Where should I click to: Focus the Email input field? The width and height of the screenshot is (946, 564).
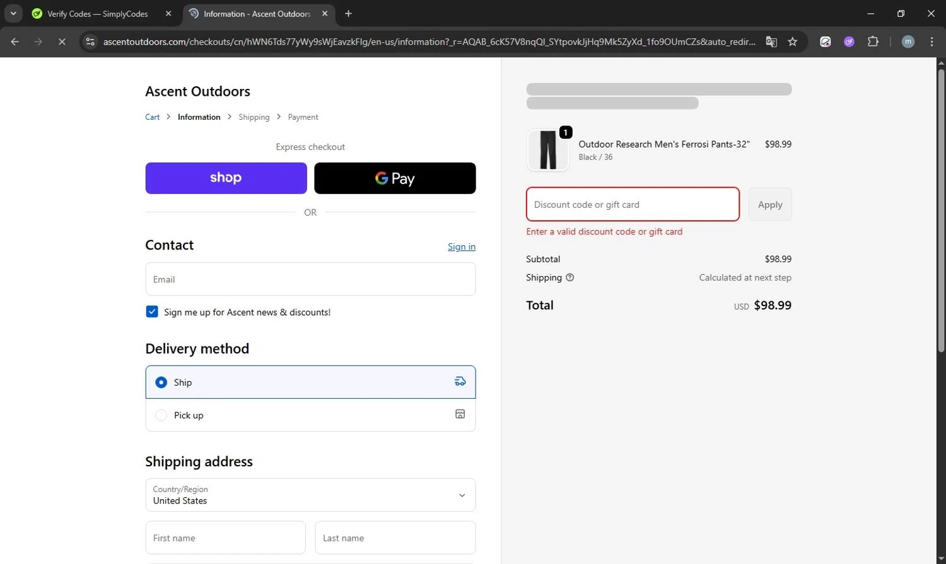310,279
